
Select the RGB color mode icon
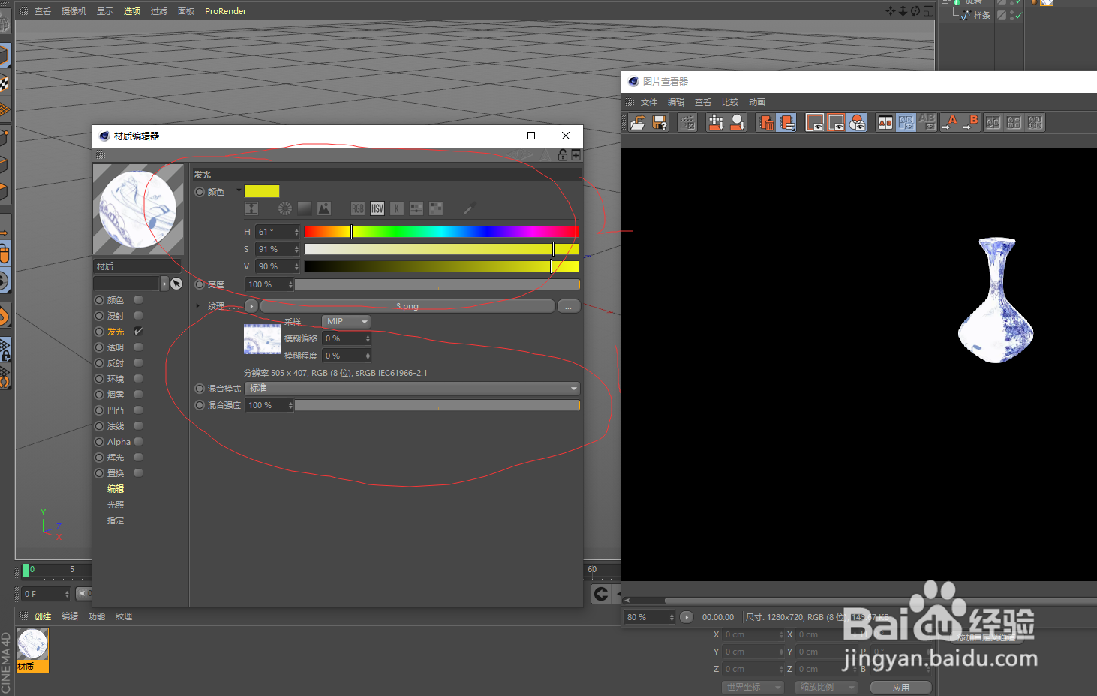click(357, 208)
